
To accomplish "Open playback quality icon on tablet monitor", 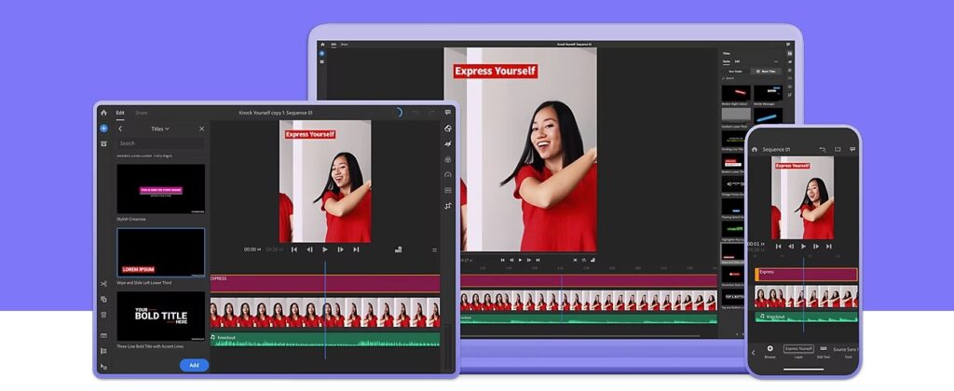I will tap(398, 249).
